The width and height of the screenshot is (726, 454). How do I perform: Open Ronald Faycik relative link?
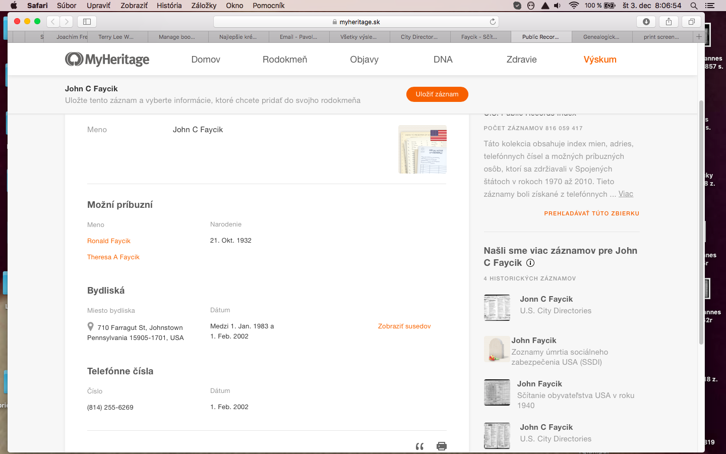pyautogui.click(x=109, y=241)
